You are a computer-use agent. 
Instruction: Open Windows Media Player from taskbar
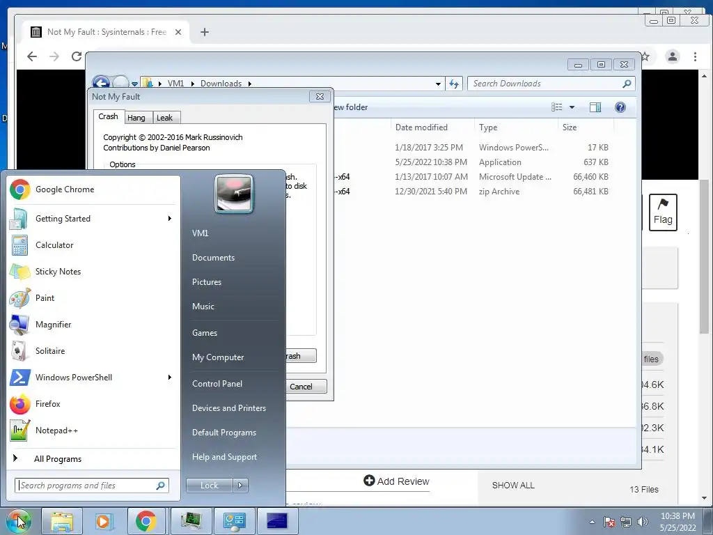103,521
